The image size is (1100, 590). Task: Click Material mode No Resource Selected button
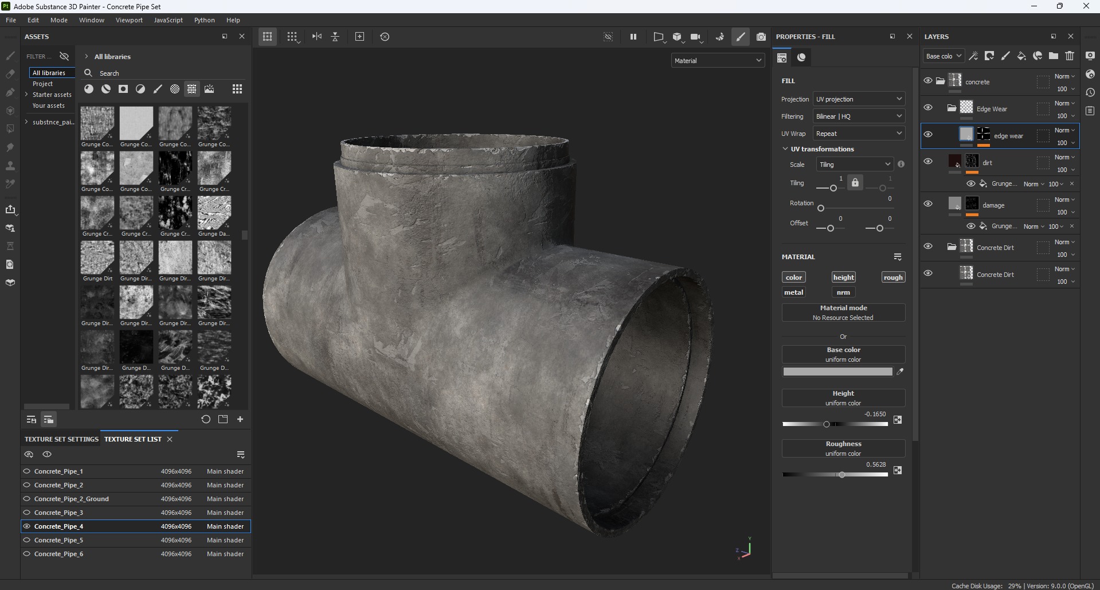click(844, 312)
